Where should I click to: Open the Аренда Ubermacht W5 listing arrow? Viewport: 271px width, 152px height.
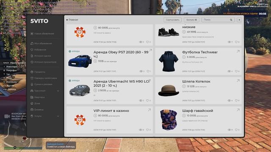pyautogui.click(x=149, y=81)
